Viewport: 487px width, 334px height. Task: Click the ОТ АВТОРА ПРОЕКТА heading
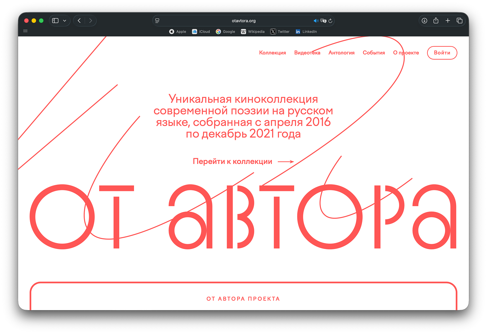click(x=243, y=299)
